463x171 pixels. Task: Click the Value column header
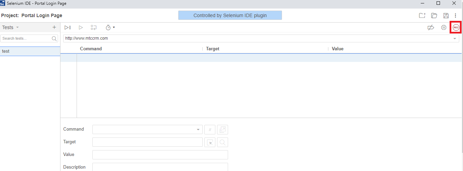point(338,49)
